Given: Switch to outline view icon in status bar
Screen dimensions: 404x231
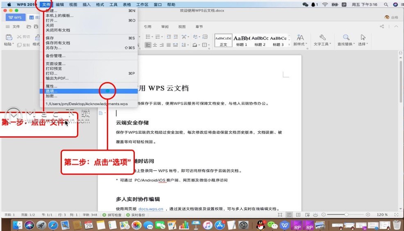Looking at the screenshot, I should pyautogui.click(x=298, y=215).
